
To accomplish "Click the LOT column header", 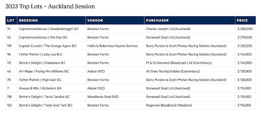I will pos(11,20).
